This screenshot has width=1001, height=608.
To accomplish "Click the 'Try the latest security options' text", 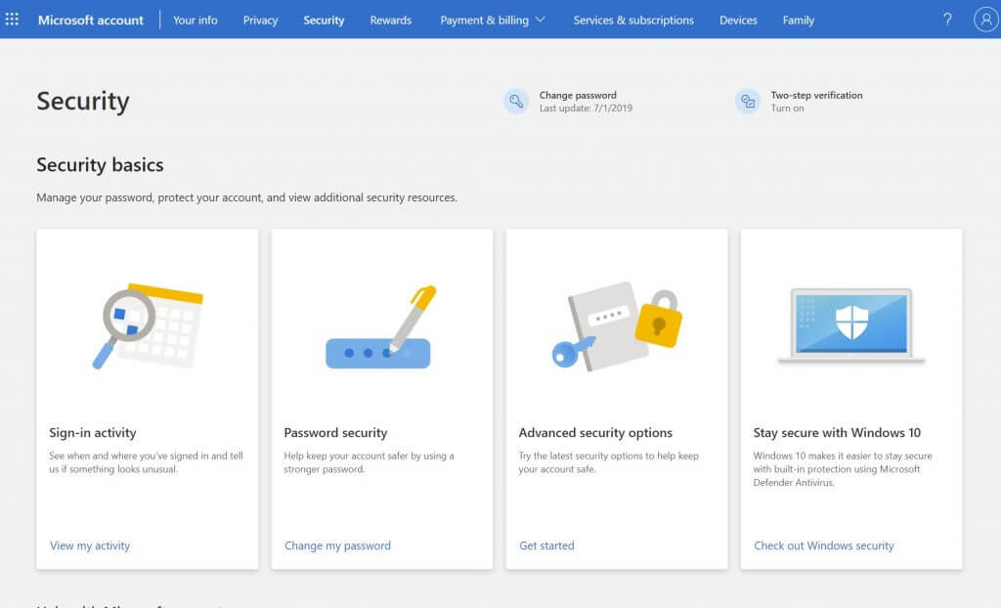I will coord(608,462).
